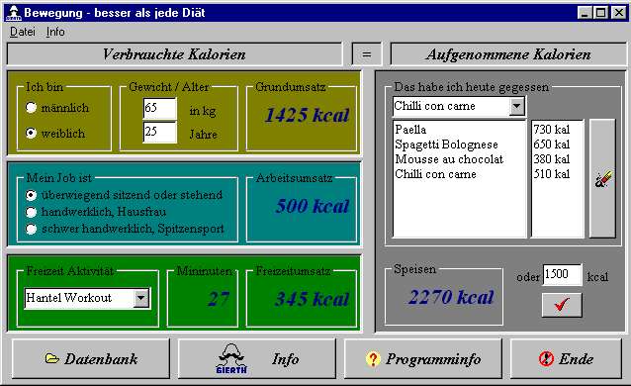This screenshot has height=386, width=631.
Task: Click the age field showing 25
Action: point(160,133)
